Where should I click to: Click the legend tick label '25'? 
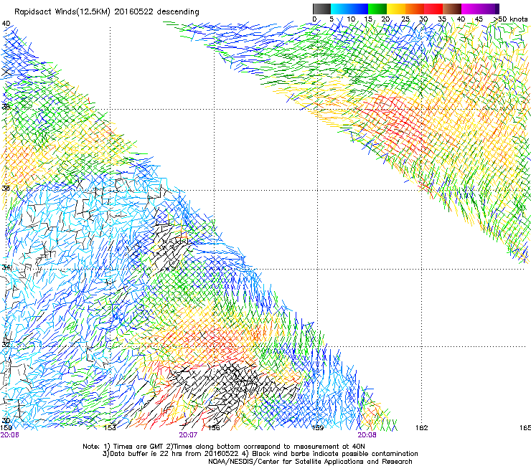405,19
